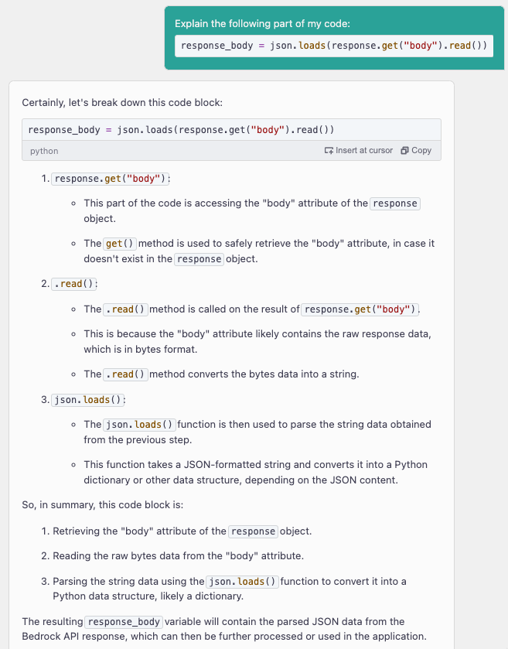Click summary line 'Retrieving the "body" attribute'
This screenshot has width=508, height=649.
click(x=182, y=531)
